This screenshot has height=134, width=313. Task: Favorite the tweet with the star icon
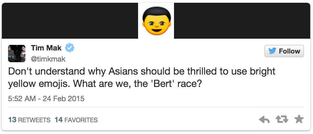[x=299, y=119]
